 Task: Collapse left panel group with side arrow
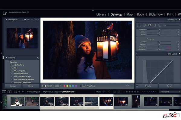click(1, 53)
